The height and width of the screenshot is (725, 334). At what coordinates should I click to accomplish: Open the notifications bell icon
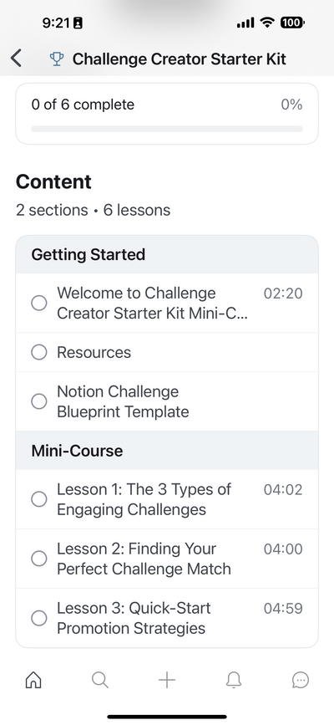tap(234, 680)
